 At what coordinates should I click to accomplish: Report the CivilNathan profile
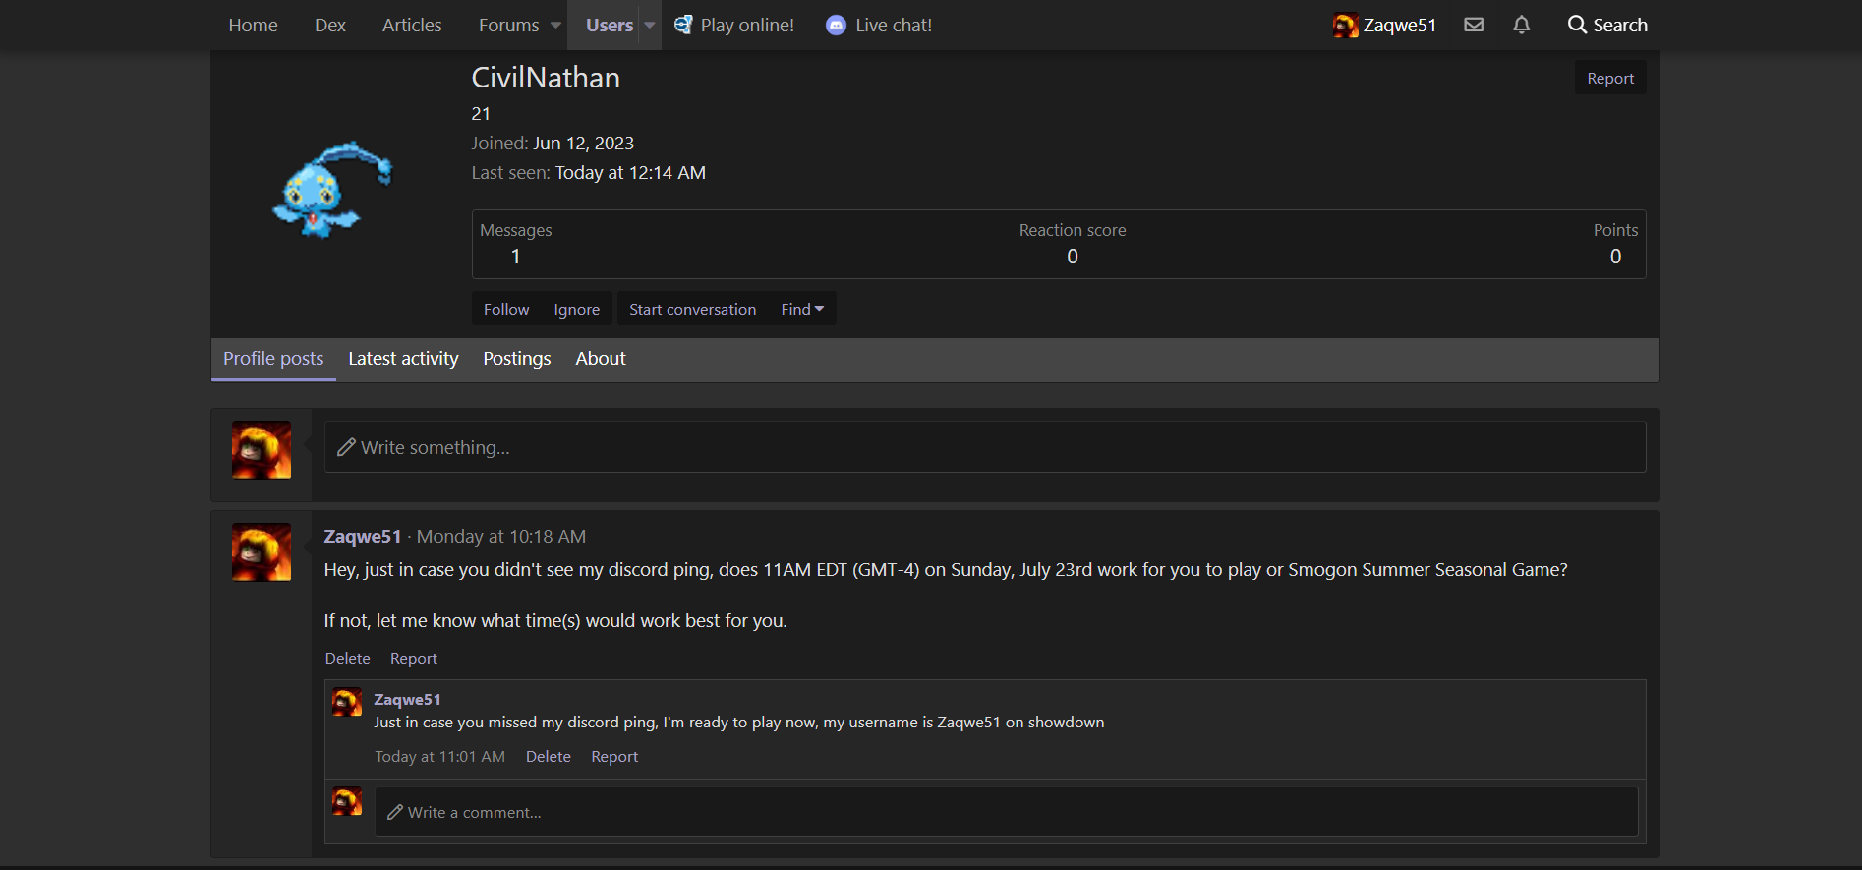click(1610, 79)
